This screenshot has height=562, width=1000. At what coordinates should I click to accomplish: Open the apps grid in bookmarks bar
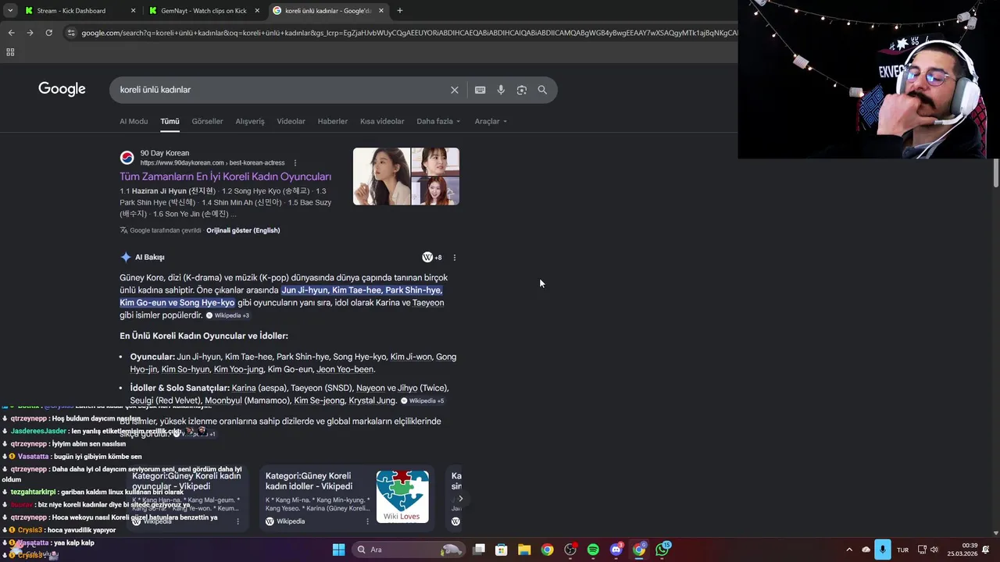click(x=10, y=52)
